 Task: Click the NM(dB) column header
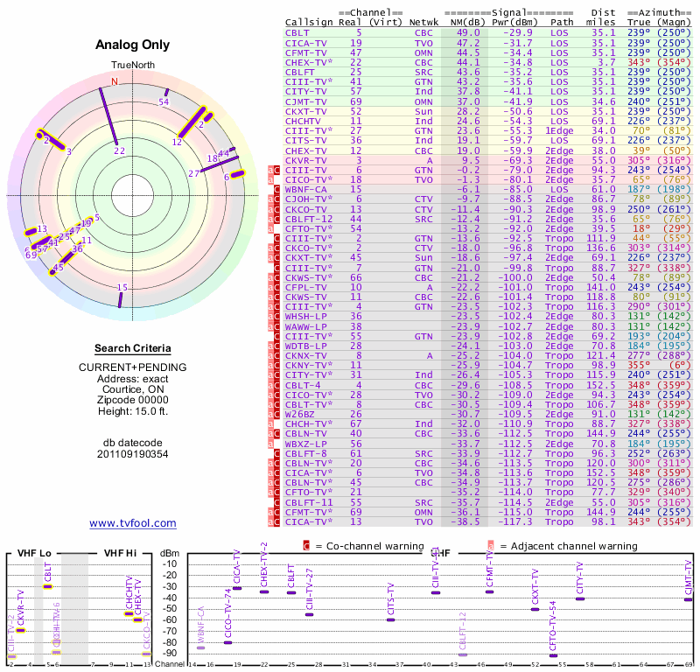467,23
